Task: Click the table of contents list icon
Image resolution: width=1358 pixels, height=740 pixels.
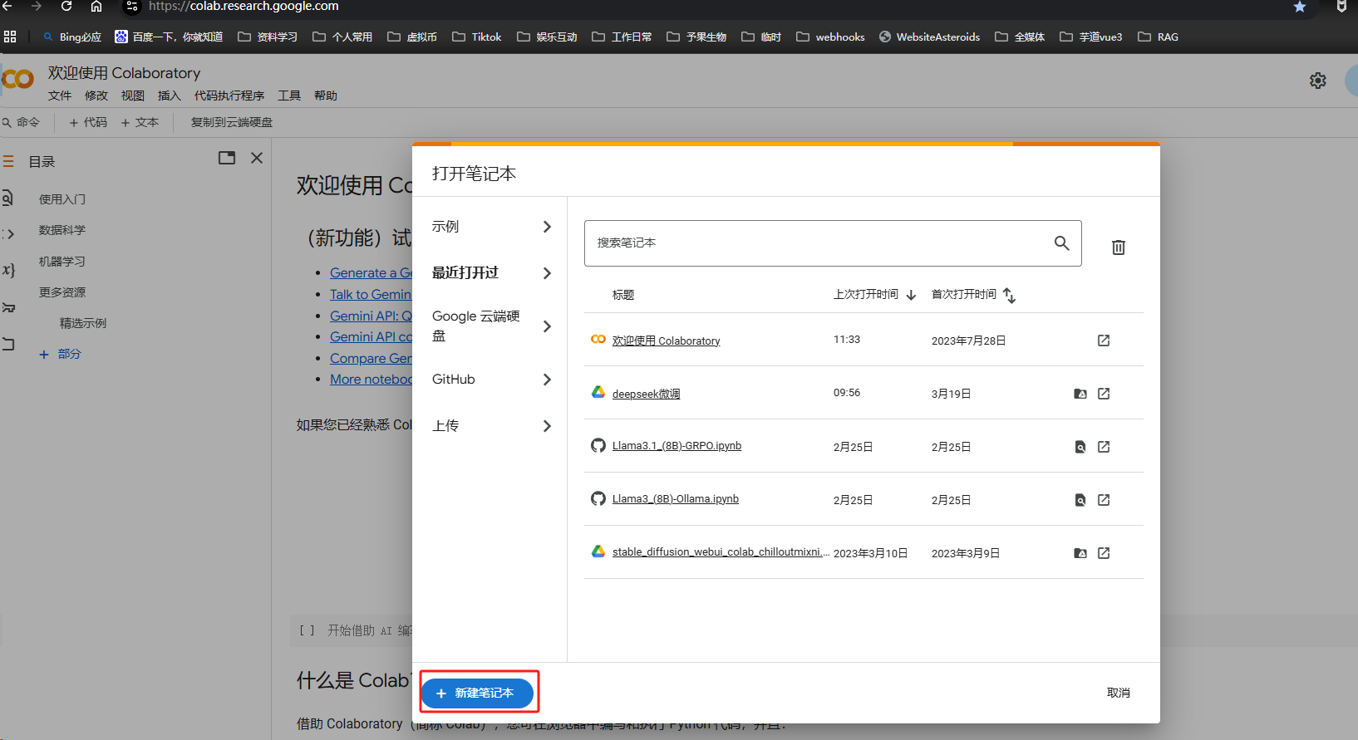Action: (8, 161)
